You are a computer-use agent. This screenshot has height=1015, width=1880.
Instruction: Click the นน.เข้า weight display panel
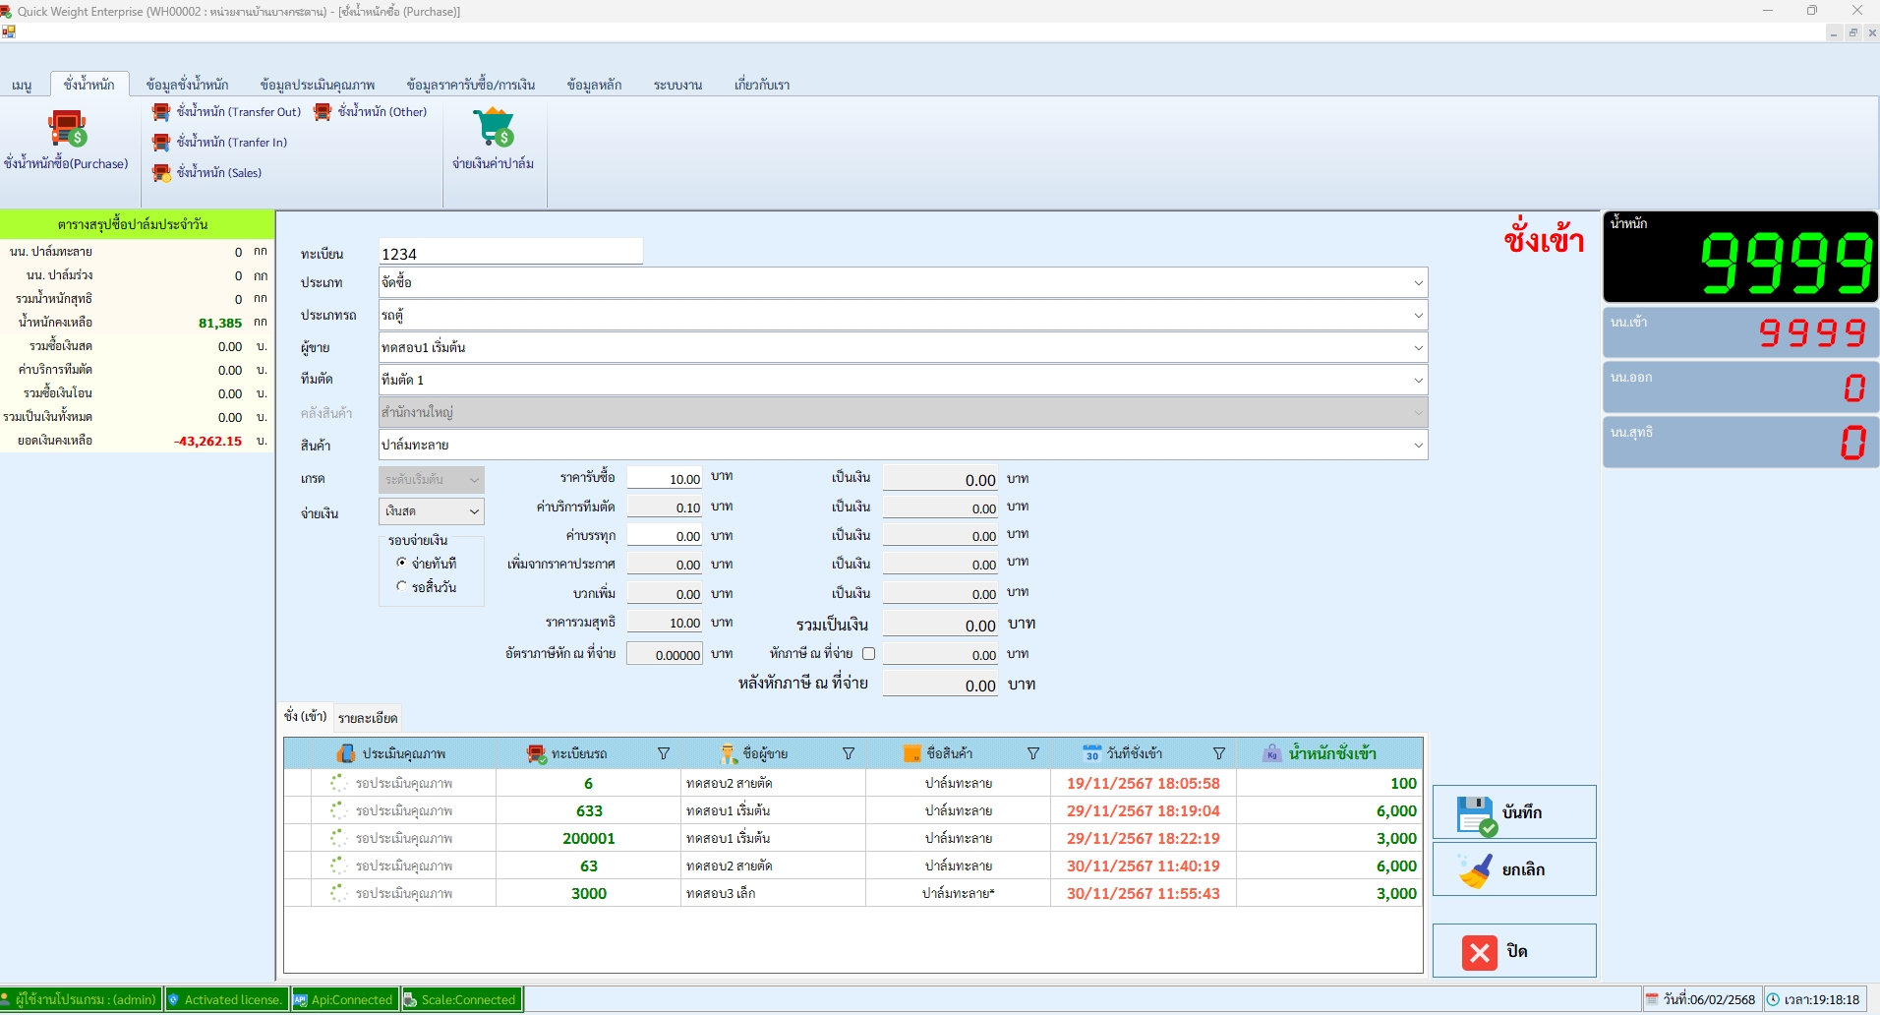pos(1740,332)
